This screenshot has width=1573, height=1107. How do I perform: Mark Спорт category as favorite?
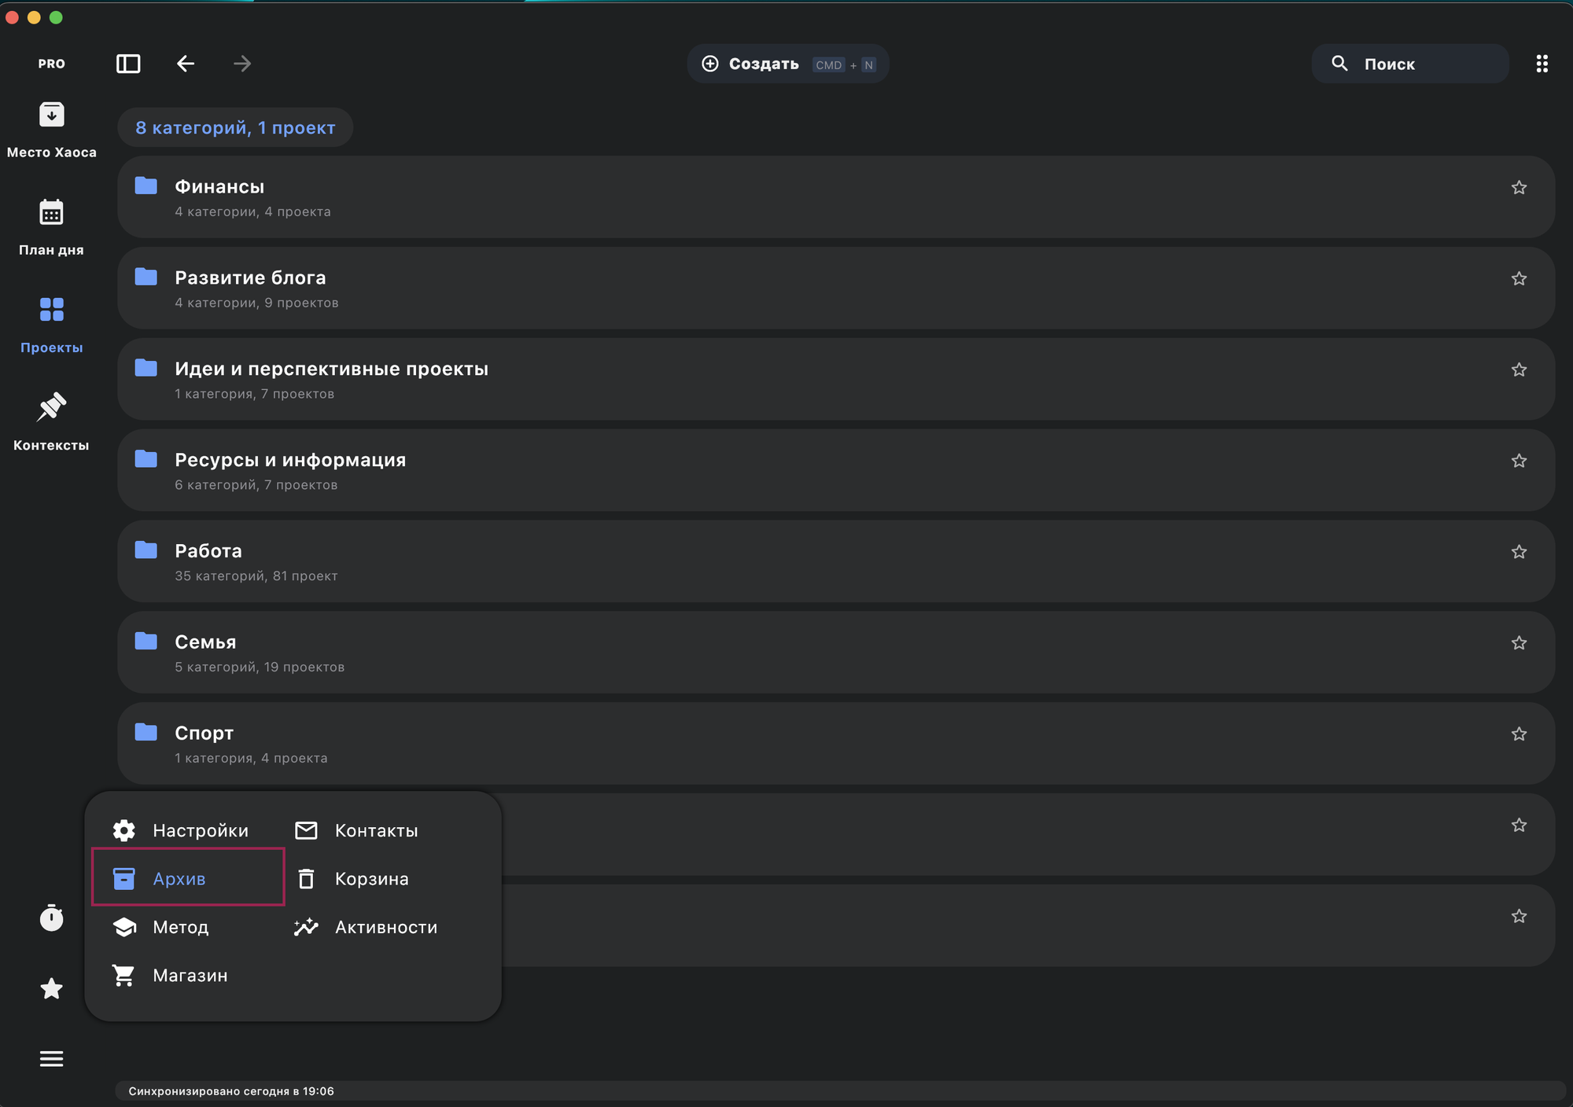point(1519,734)
